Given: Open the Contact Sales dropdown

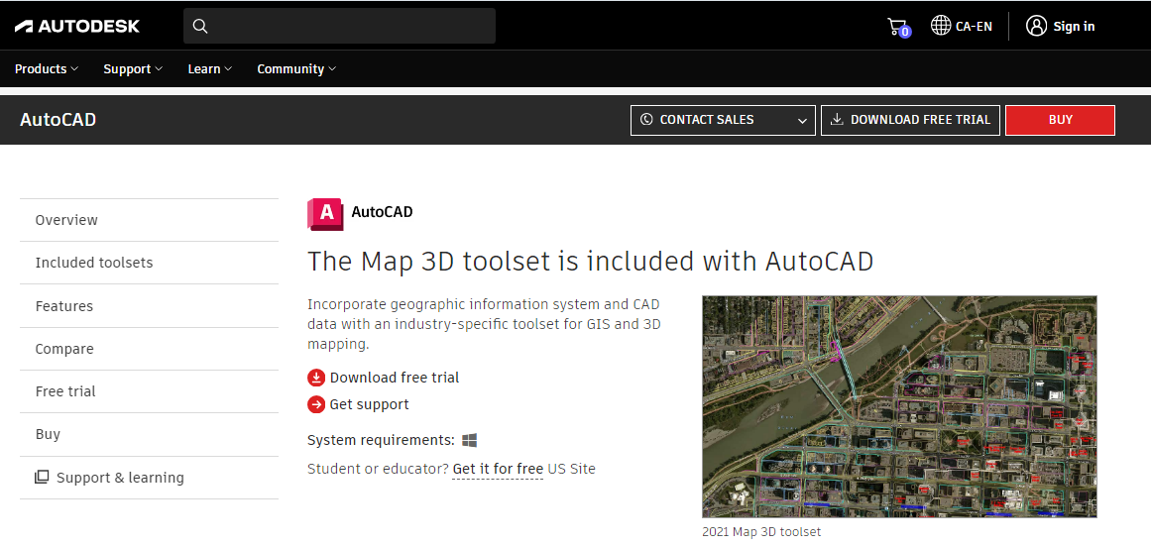Looking at the screenshot, I should (x=723, y=120).
